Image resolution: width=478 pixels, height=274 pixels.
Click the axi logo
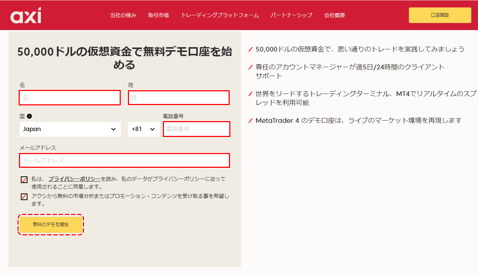point(26,15)
